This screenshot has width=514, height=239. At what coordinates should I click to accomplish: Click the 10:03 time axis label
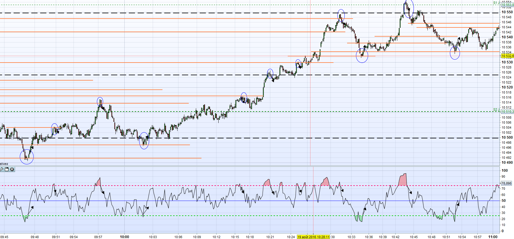153,237
